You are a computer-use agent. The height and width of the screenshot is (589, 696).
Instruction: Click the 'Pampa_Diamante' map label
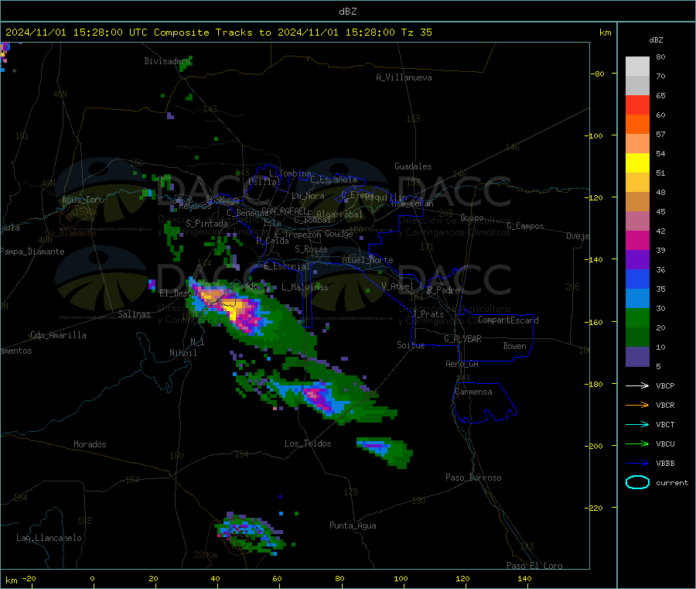click(x=32, y=252)
